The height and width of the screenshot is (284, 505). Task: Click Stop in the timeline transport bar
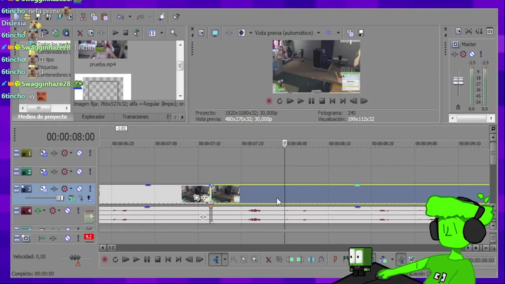click(x=157, y=260)
